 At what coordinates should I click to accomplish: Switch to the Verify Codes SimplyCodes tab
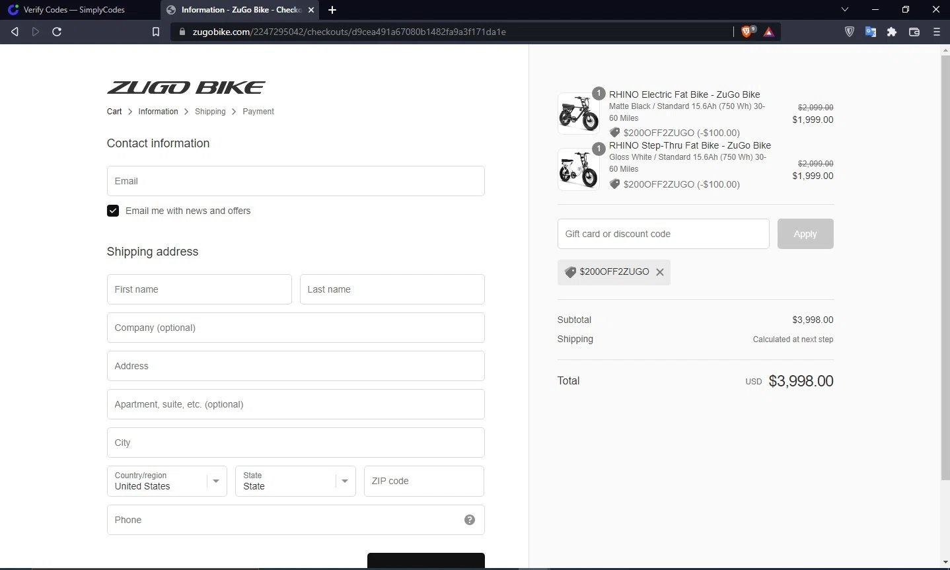pyautogui.click(x=74, y=10)
